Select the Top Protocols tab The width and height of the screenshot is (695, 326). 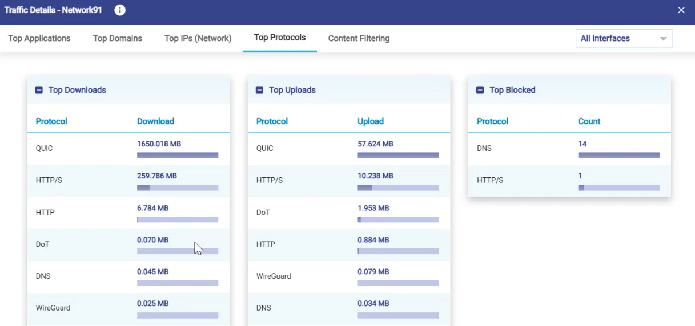(280, 38)
